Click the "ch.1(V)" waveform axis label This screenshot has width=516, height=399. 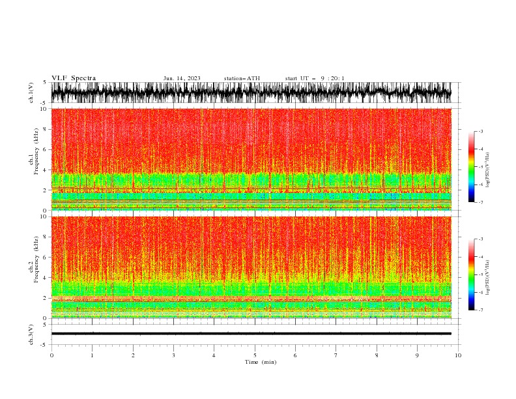tap(31, 93)
